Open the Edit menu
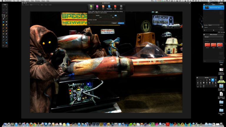 [x=18, y=1]
